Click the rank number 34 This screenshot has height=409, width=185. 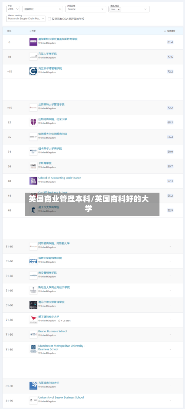point(9,152)
